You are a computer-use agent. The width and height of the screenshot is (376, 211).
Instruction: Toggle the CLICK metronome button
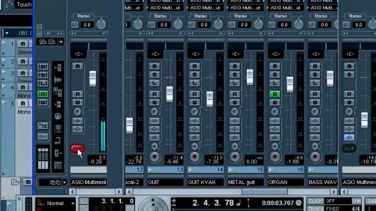coord(315,201)
